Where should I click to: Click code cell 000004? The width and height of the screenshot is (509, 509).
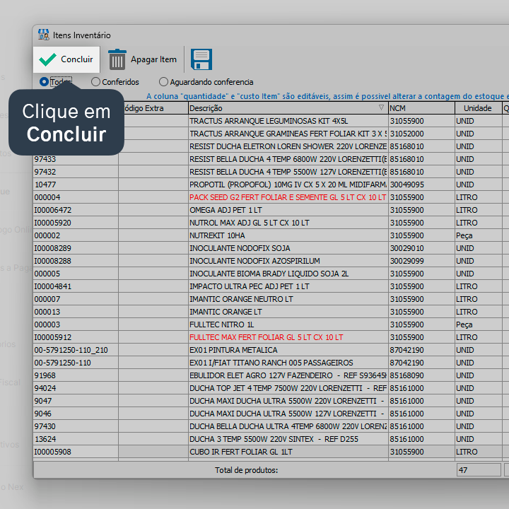coord(76,197)
